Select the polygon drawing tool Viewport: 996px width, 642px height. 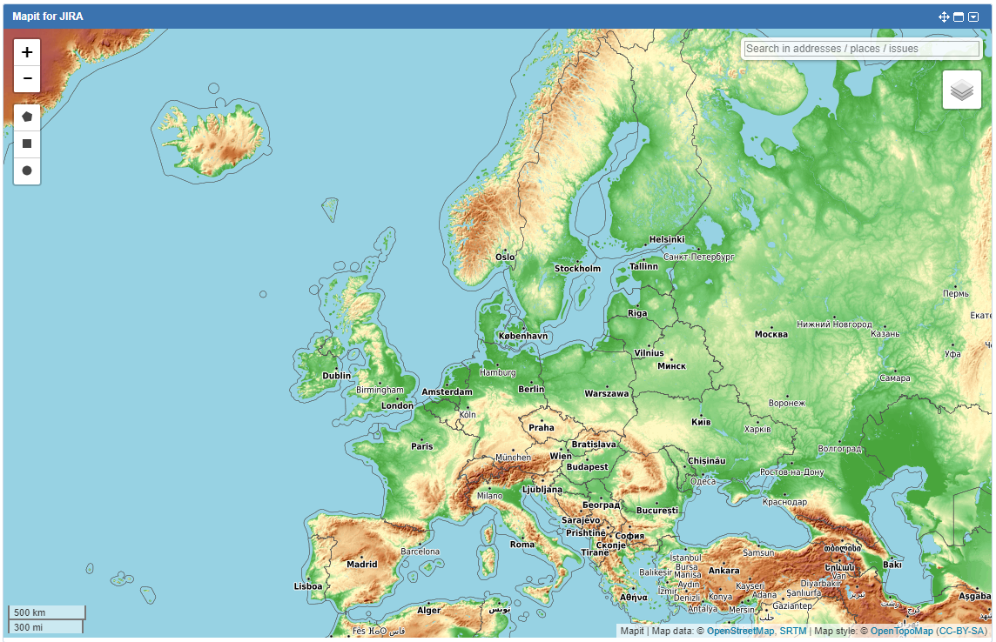pyautogui.click(x=27, y=116)
